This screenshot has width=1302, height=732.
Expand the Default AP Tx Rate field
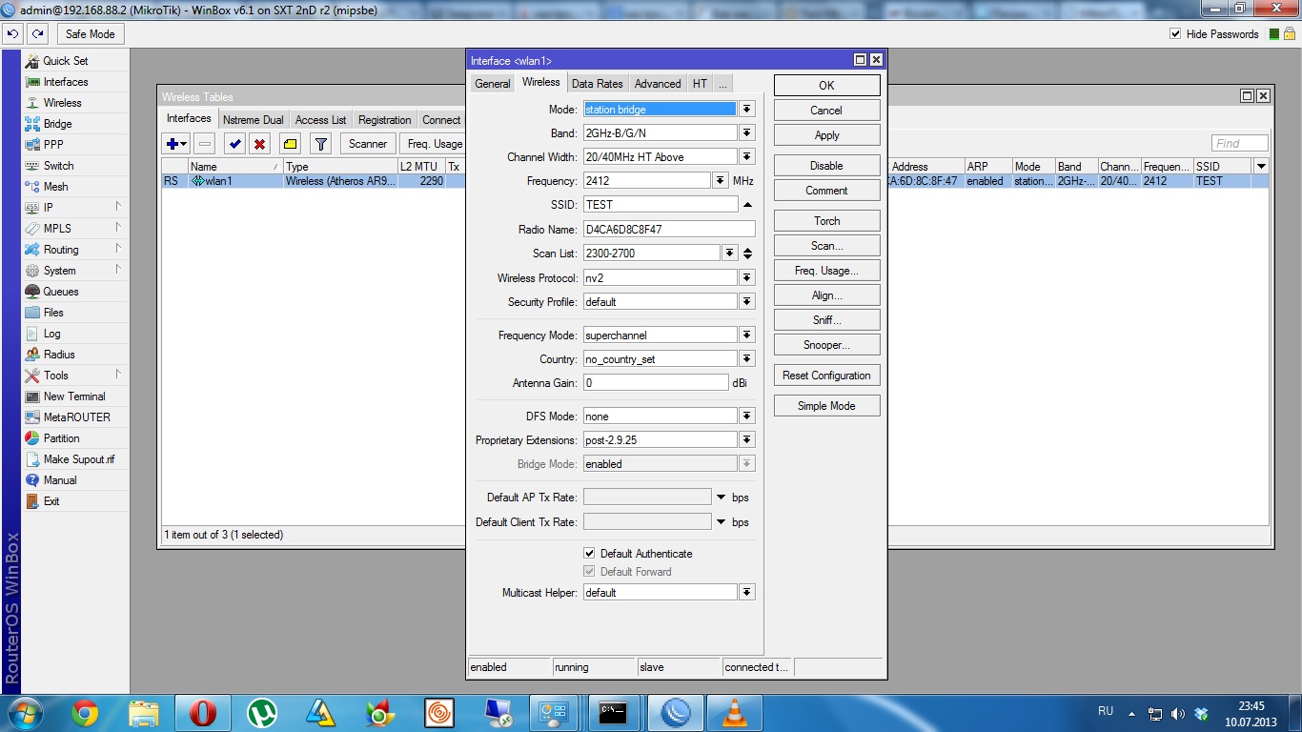722,498
